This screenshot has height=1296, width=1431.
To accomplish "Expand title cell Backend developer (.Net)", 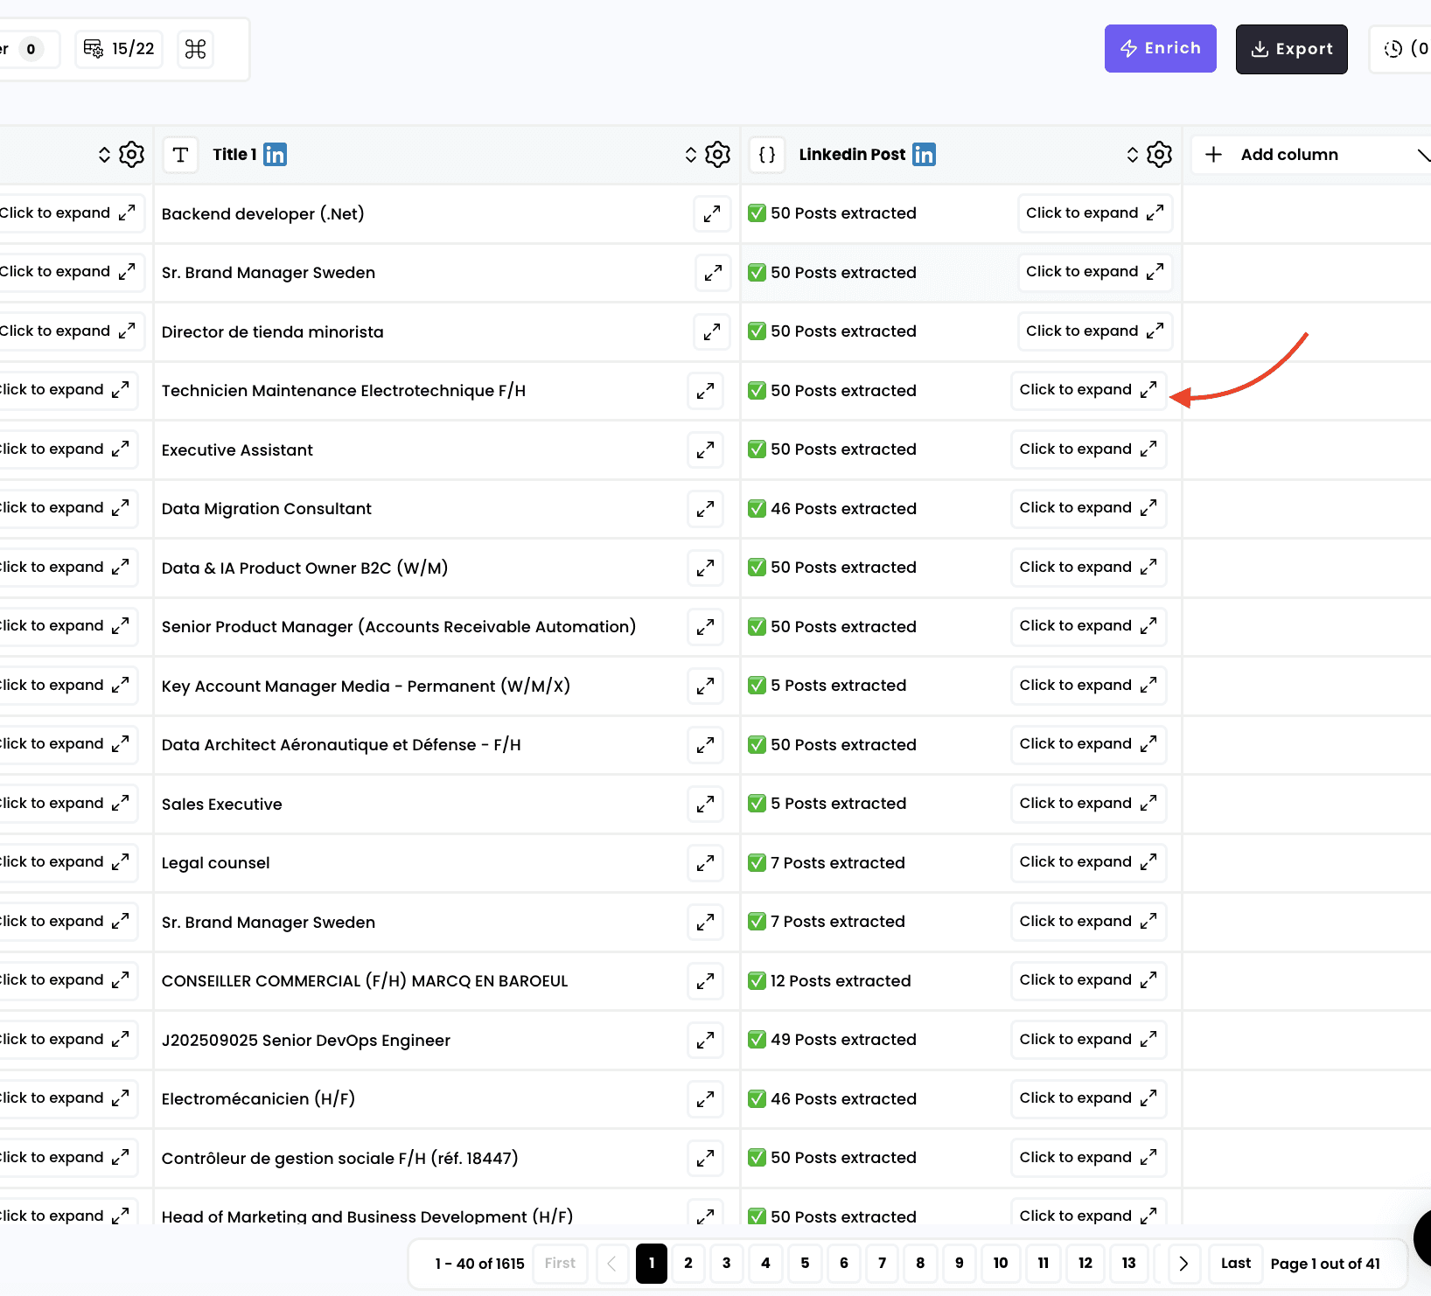I will point(712,213).
